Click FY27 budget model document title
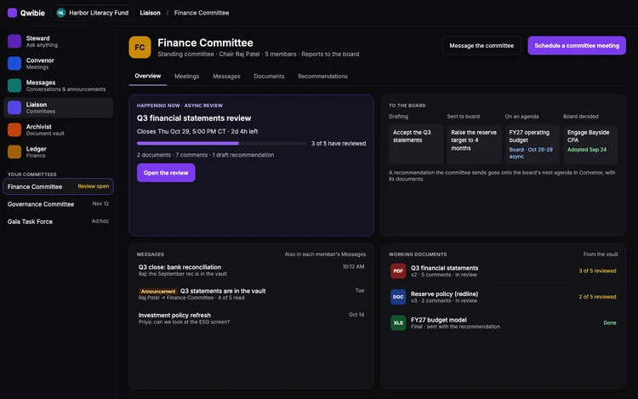 tap(439, 320)
